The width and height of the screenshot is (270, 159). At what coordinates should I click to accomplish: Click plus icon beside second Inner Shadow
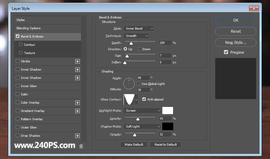[x=78, y=78]
